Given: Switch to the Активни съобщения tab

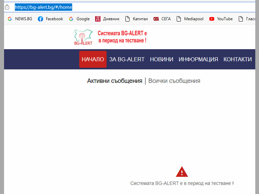Looking at the screenshot, I should (115, 81).
